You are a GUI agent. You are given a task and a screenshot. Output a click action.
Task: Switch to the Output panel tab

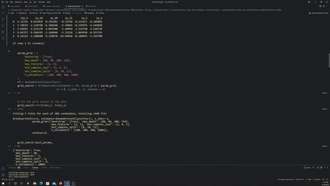26,167
